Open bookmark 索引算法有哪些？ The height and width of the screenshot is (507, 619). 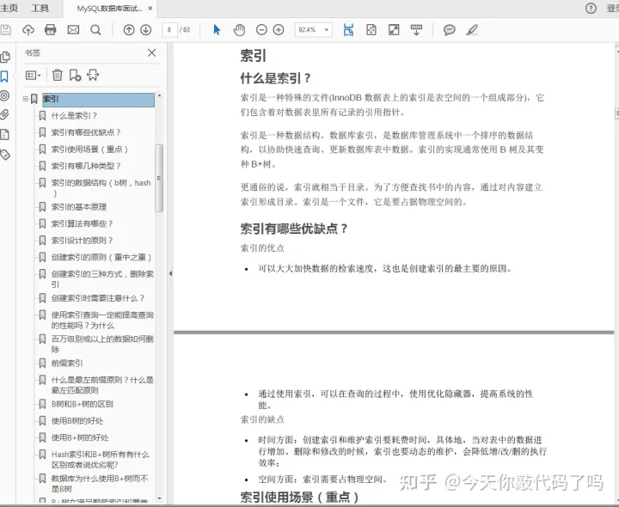pyautogui.click(x=83, y=223)
